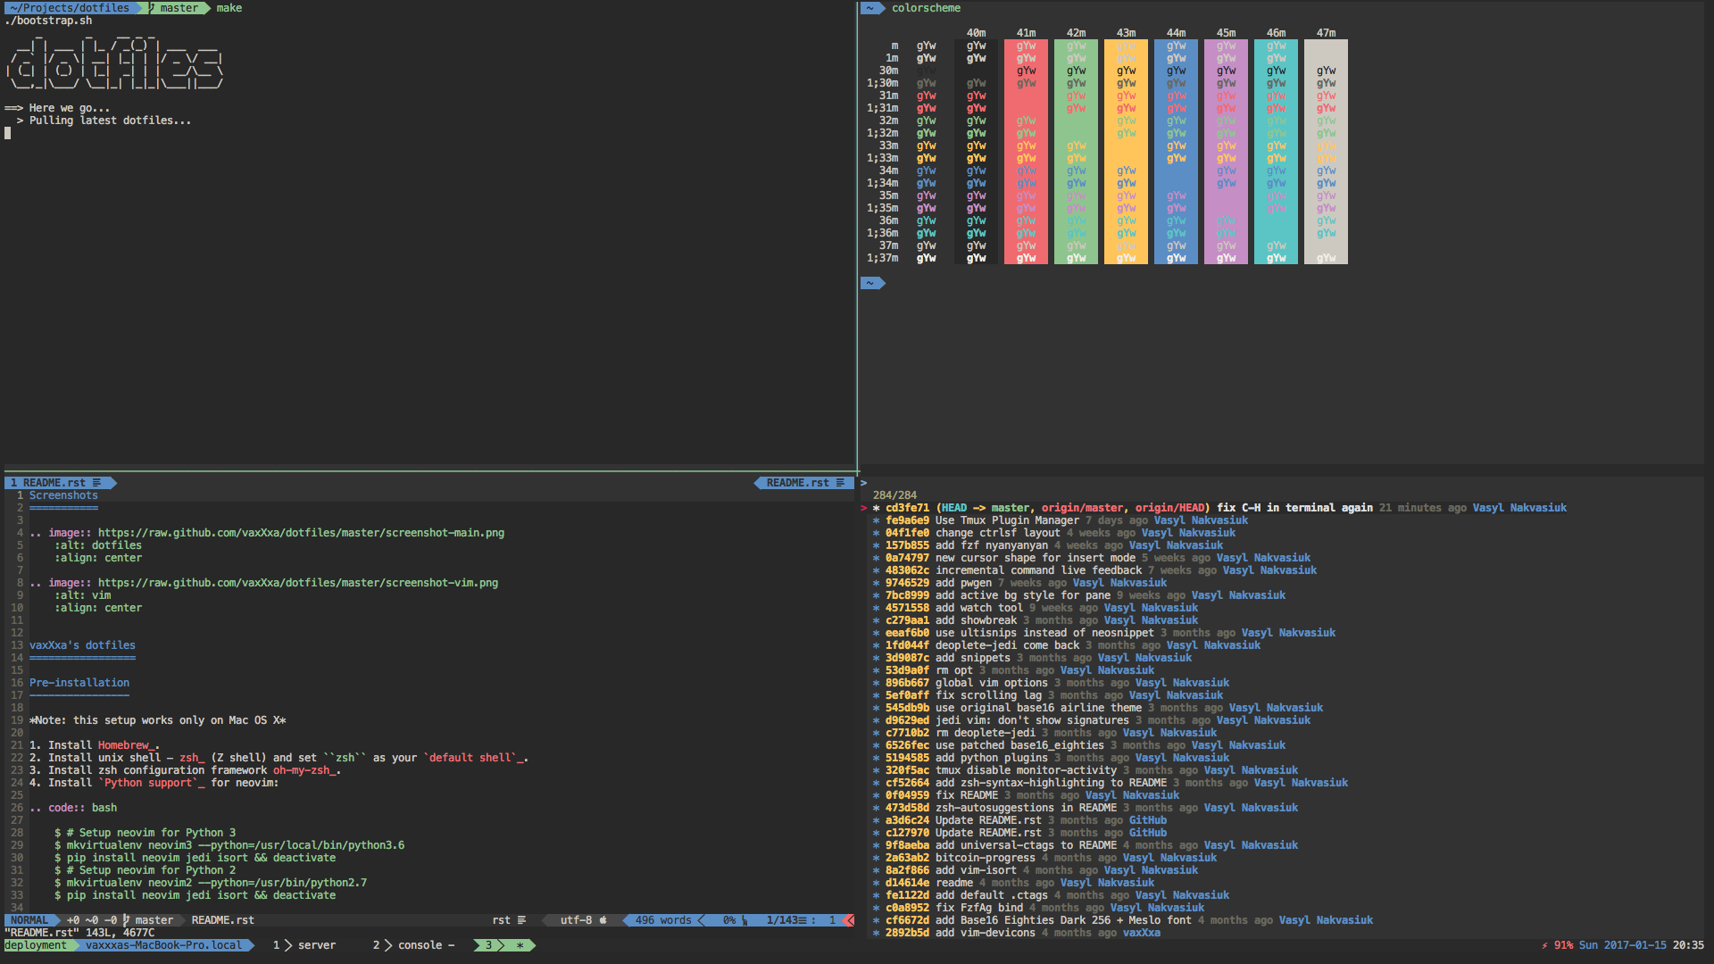Image resolution: width=1714 pixels, height=964 pixels.
Task: Click the 44m blue color column
Action: [1176, 152]
